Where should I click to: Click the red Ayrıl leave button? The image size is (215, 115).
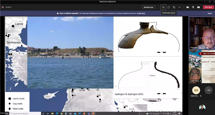coord(208,7)
